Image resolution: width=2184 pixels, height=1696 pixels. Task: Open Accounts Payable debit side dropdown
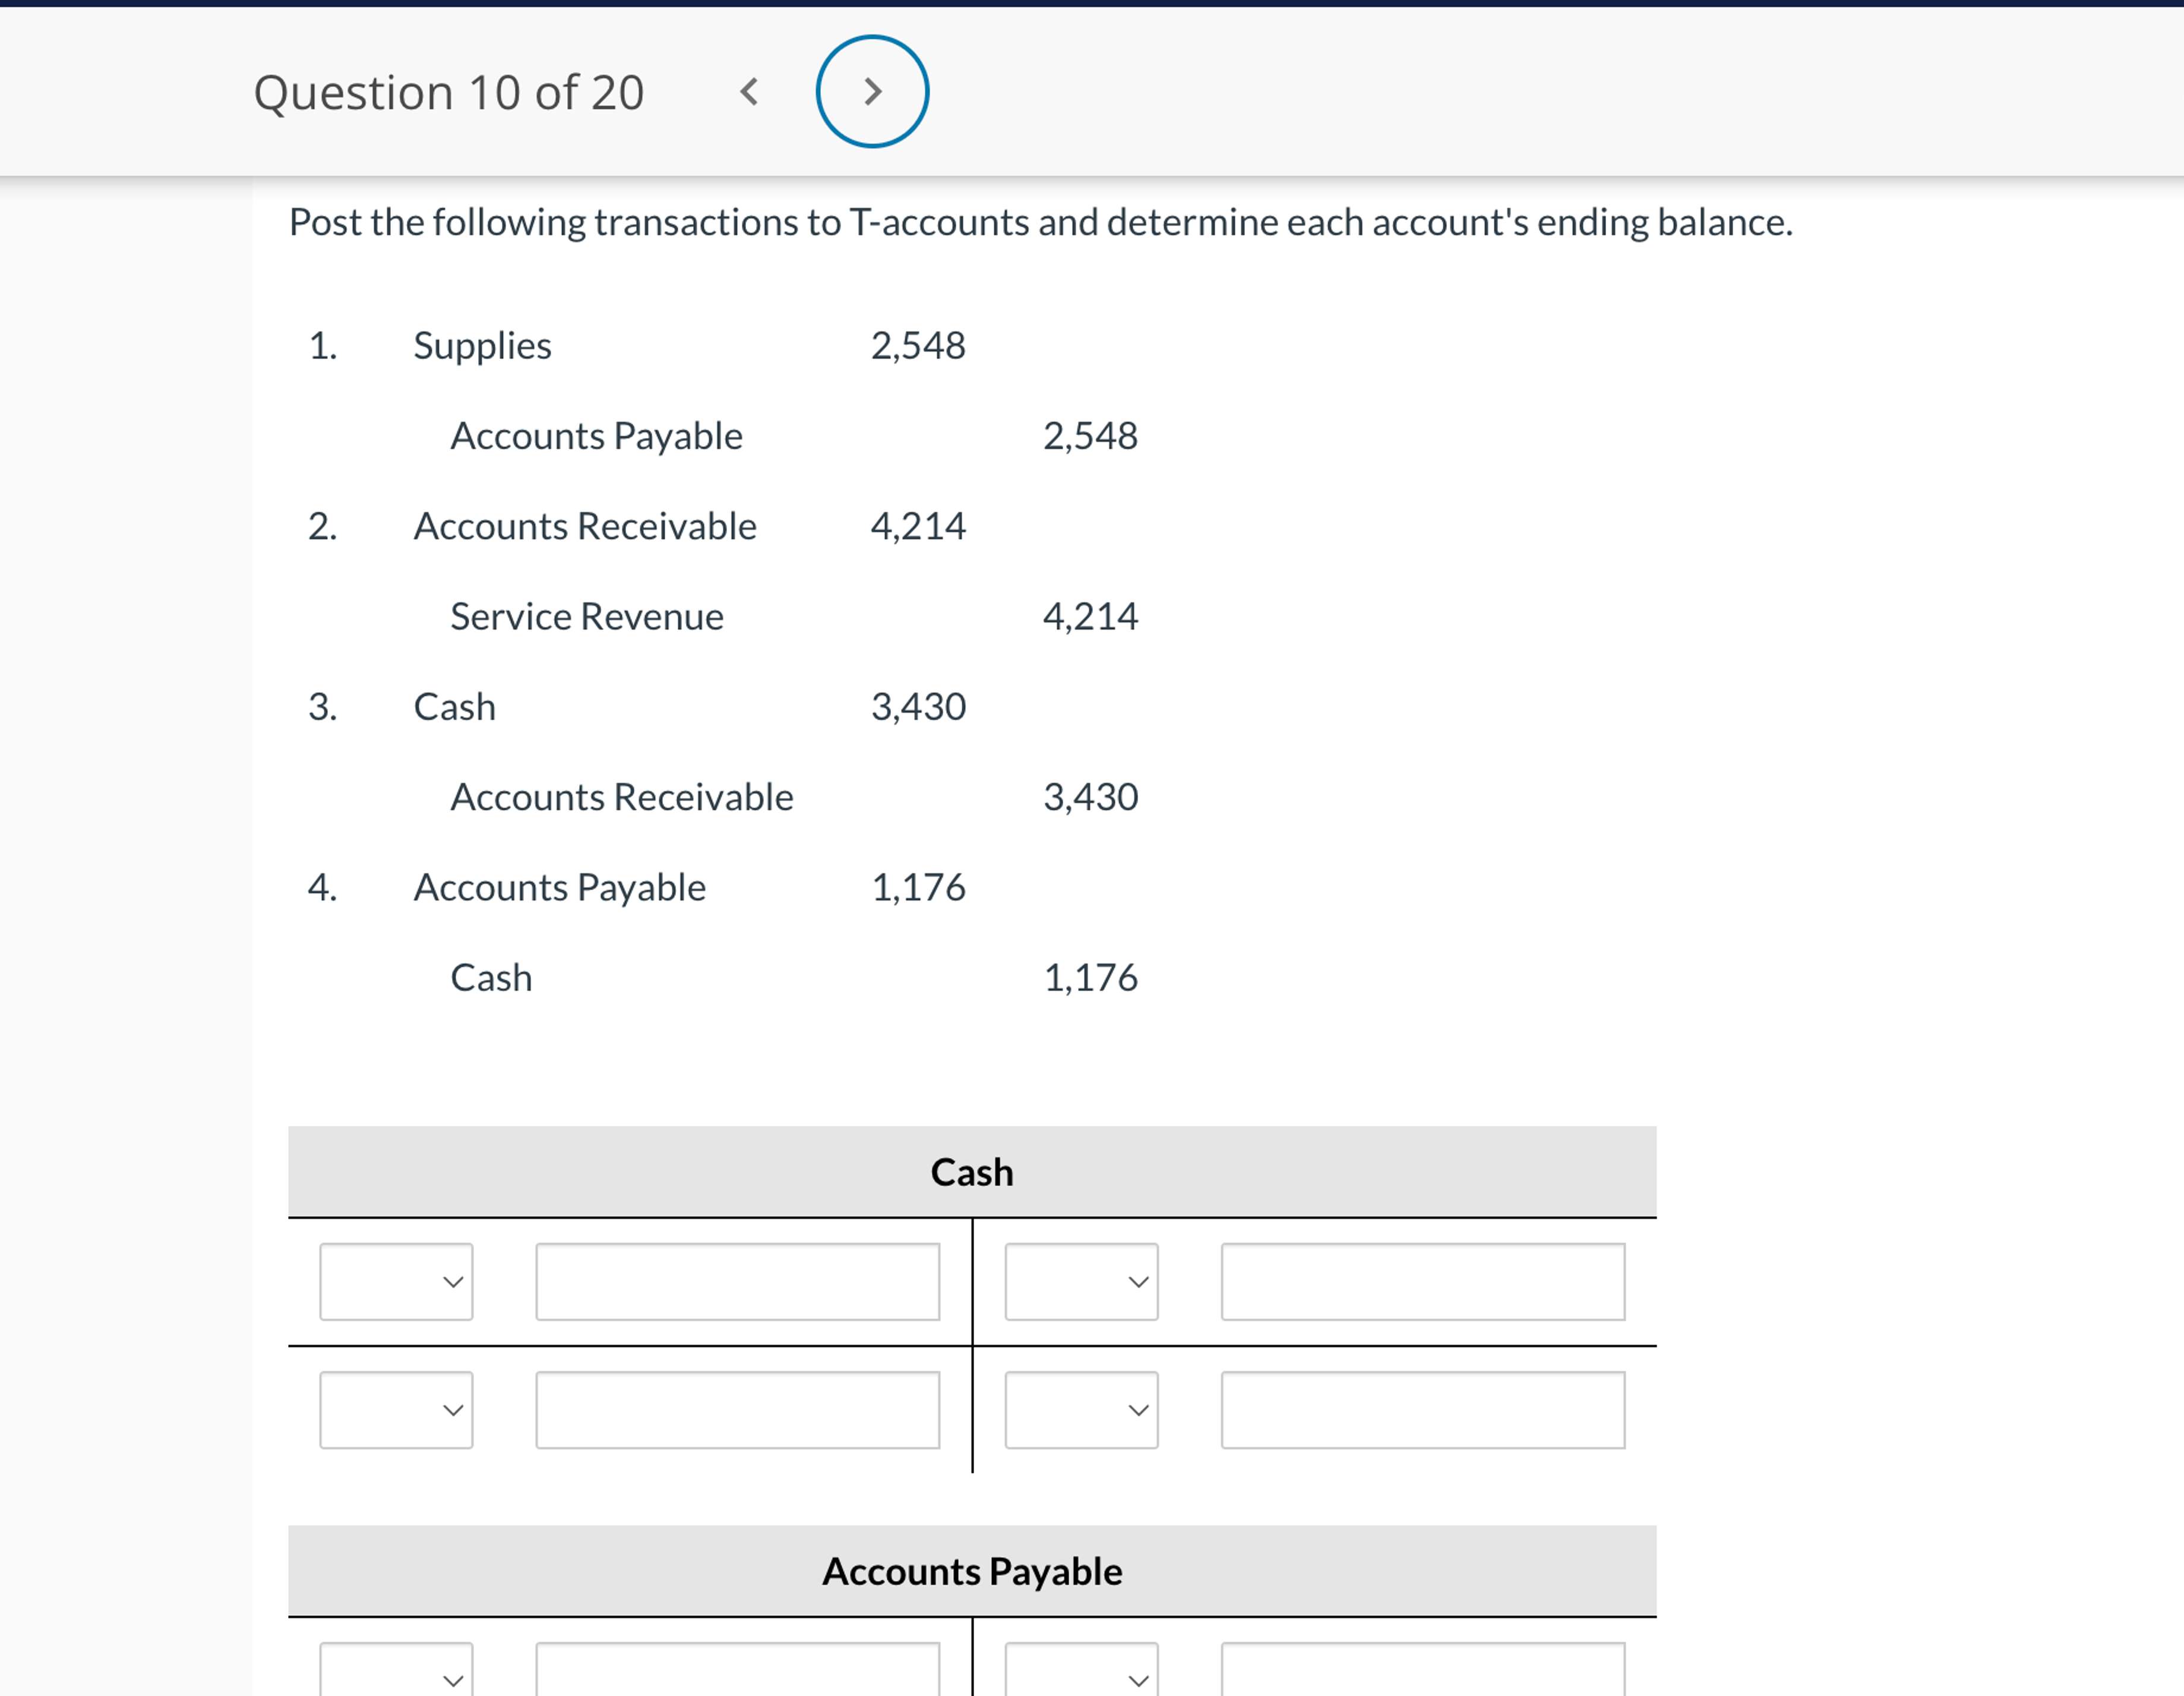click(x=396, y=1669)
